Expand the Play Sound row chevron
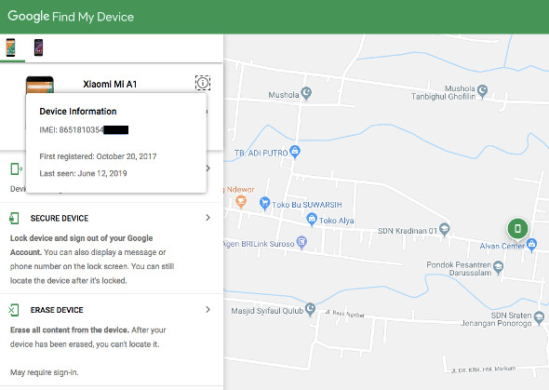Screen dimensions: 549x390 (x=208, y=168)
